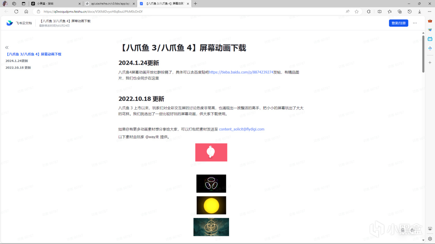The width and height of the screenshot is (435, 244).
Task: Open the tab actions menu icon
Action: [x=23, y=3]
